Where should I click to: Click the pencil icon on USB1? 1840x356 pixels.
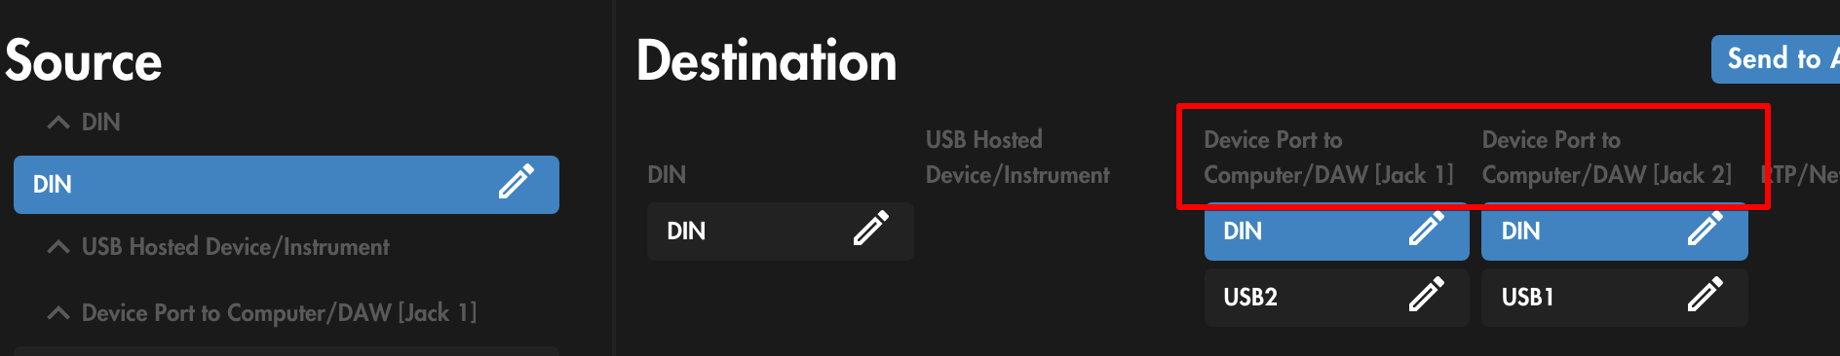point(1706,295)
